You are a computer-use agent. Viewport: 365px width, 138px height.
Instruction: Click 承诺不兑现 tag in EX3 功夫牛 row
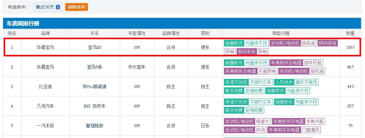(236, 102)
